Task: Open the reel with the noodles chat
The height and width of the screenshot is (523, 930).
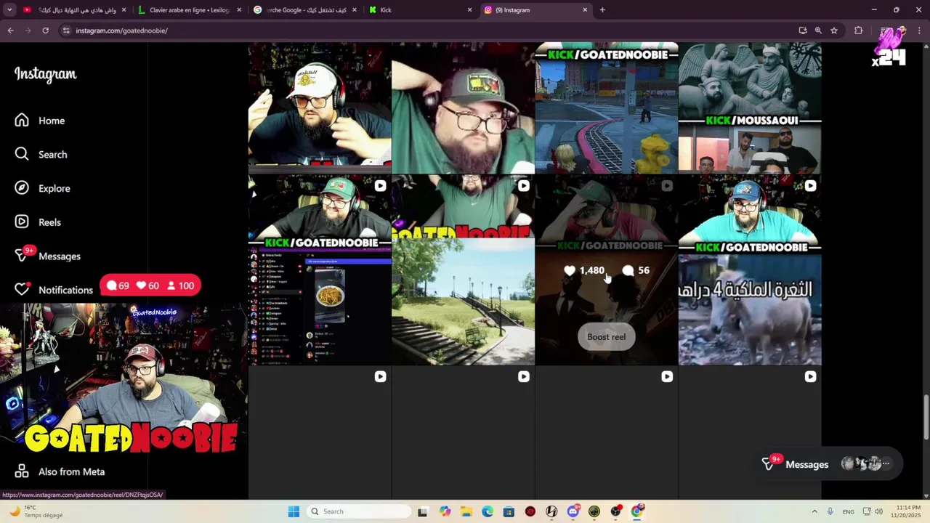Action: 320,270
